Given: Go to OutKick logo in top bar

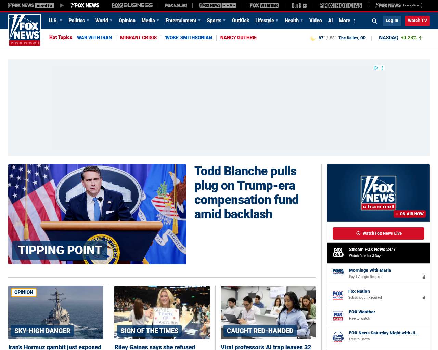Looking at the screenshot, I should click(299, 5).
